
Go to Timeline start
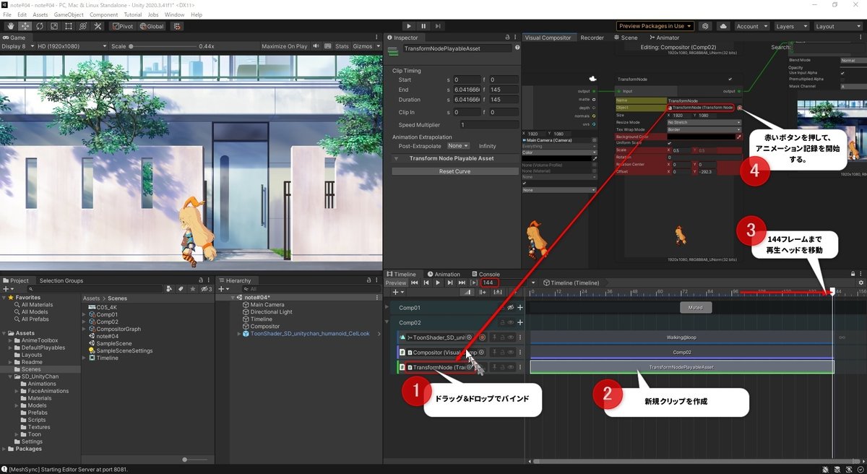coord(415,283)
